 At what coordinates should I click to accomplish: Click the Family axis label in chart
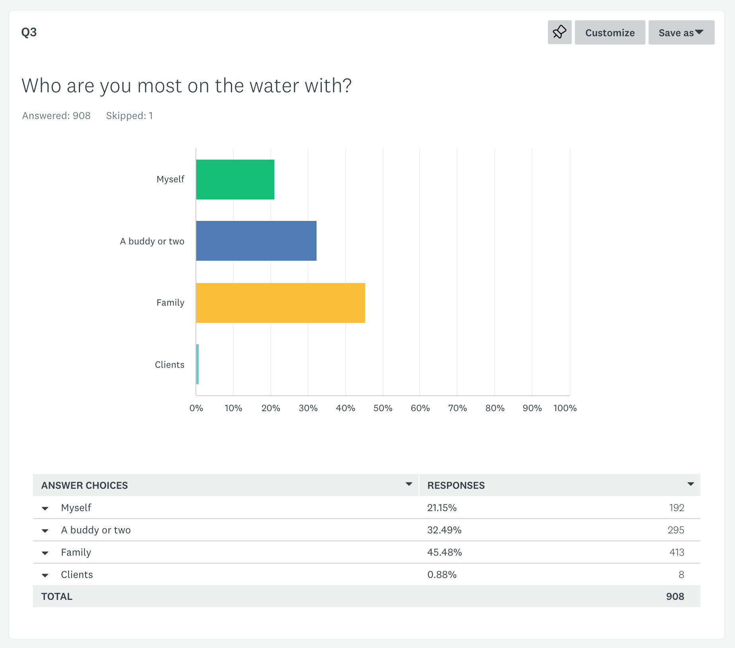click(x=170, y=303)
